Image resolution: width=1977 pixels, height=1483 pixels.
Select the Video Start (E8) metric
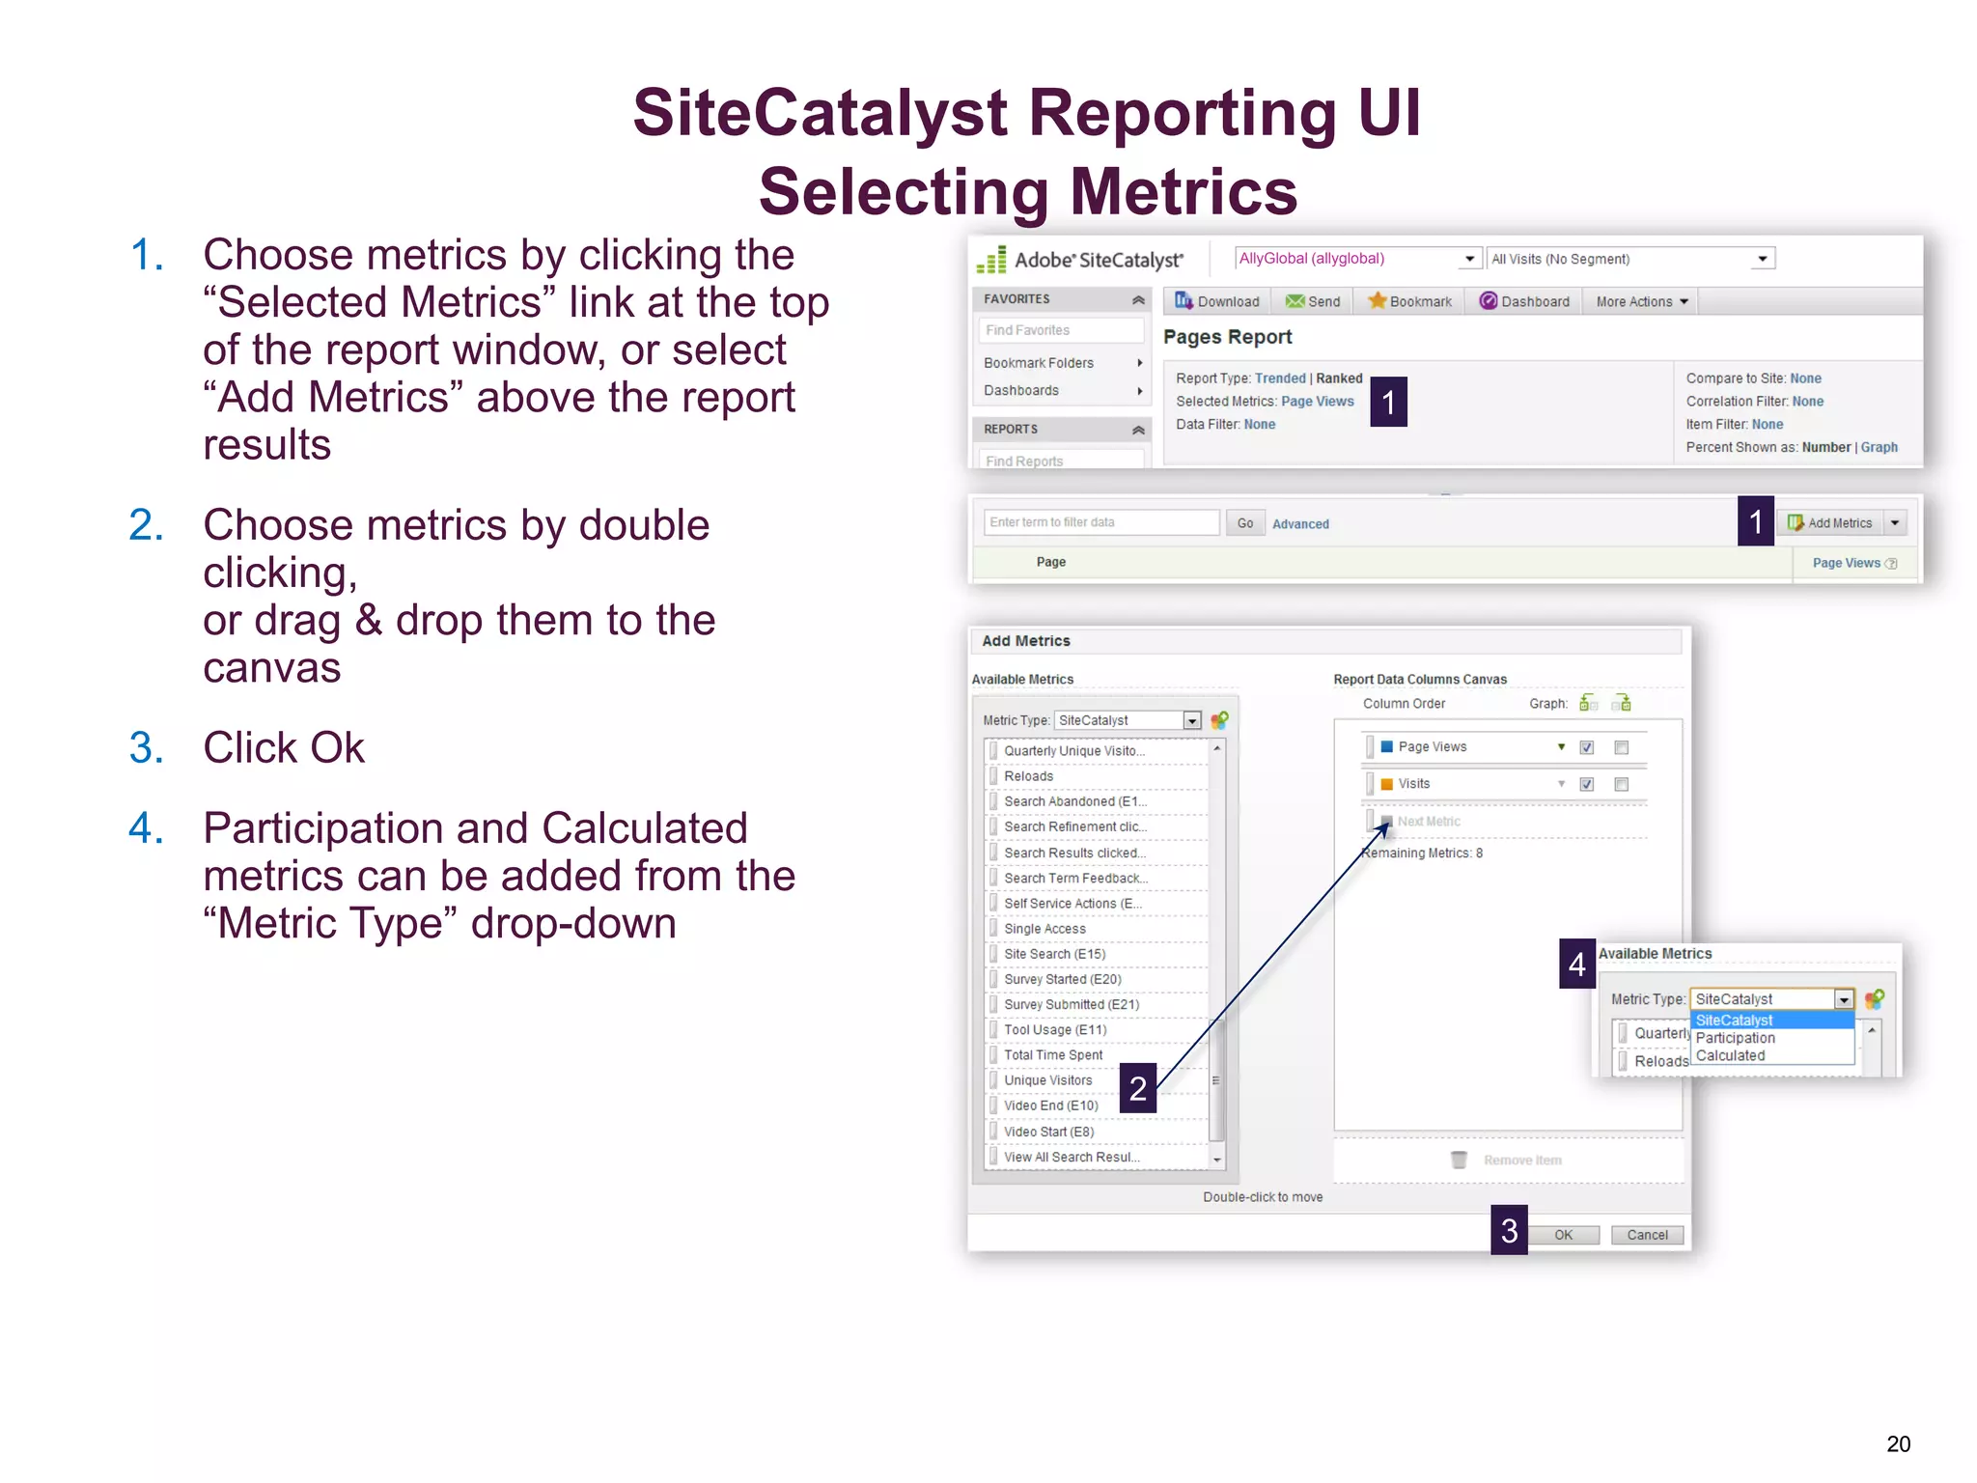(x=1097, y=1132)
